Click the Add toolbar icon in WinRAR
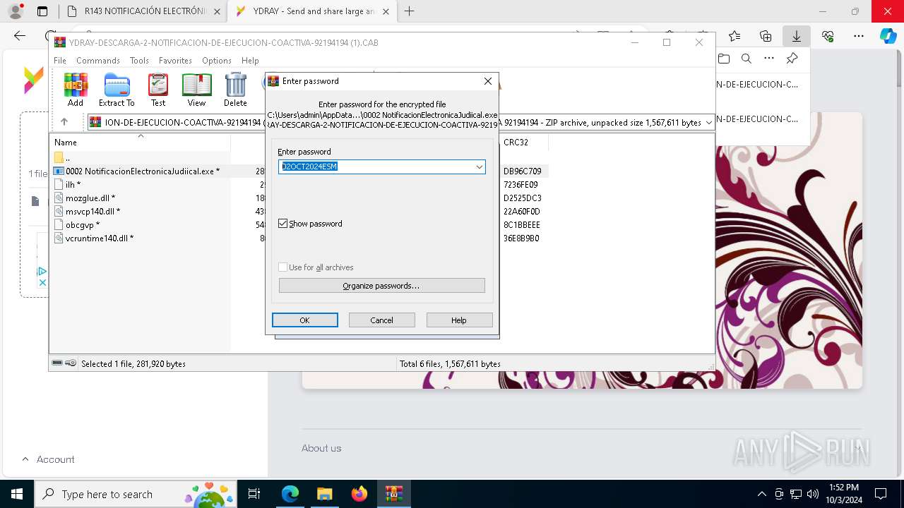Viewport: 904px width, 508px height. (76, 90)
